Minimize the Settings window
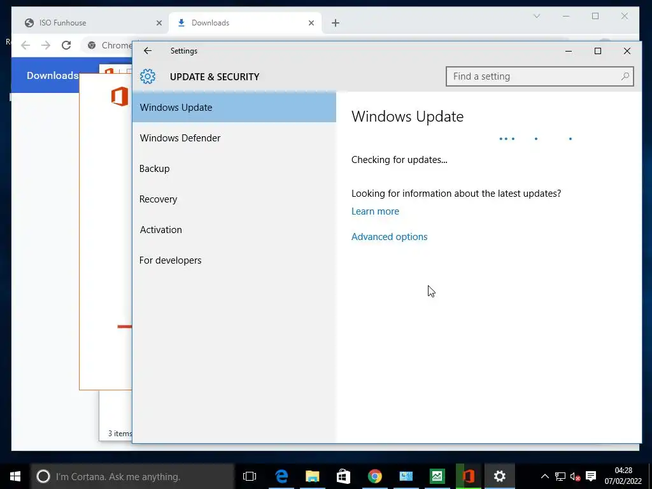This screenshot has height=489, width=652. click(569, 51)
